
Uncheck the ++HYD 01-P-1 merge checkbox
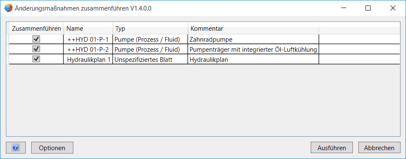(36, 39)
